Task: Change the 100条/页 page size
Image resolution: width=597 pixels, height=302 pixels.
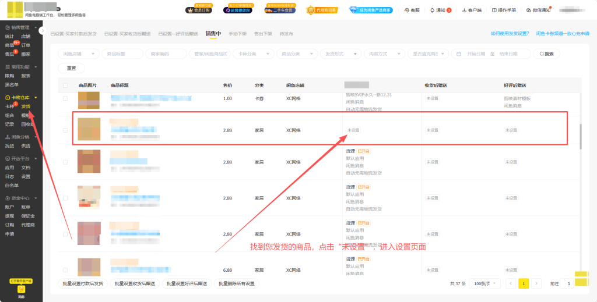Action: [484, 283]
